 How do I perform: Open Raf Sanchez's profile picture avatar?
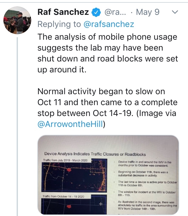point(17,20)
